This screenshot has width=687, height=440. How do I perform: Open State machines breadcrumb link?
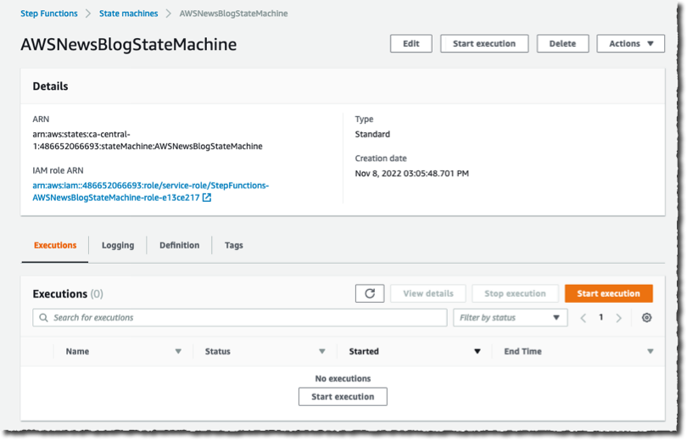click(x=128, y=14)
